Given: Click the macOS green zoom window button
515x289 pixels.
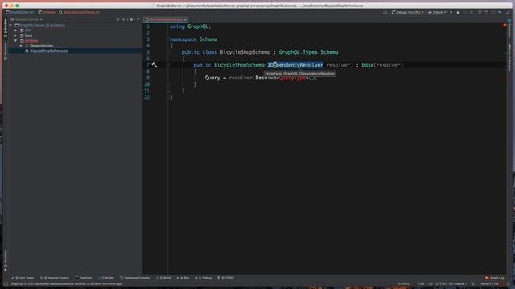Looking at the screenshot, I should coord(17,6).
